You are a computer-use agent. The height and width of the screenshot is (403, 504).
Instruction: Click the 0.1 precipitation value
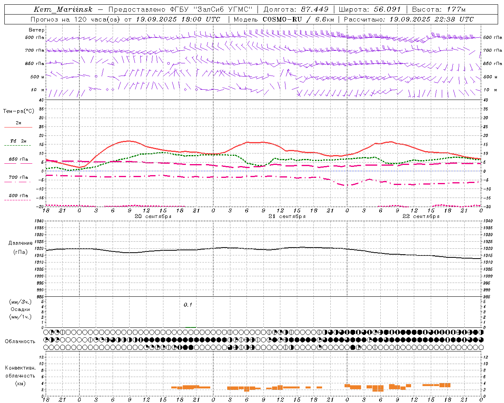tap(188, 305)
